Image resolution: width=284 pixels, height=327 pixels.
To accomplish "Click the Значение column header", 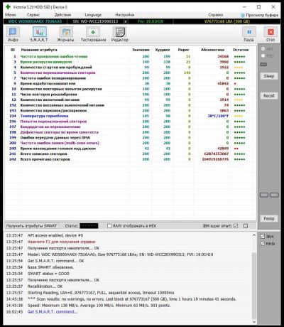I will (141, 50).
